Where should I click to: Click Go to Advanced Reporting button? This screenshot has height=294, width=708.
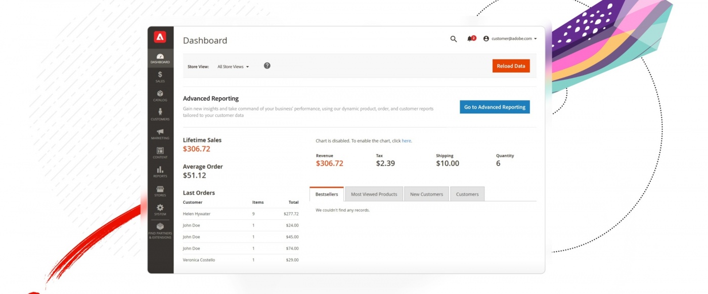(x=495, y=107)
